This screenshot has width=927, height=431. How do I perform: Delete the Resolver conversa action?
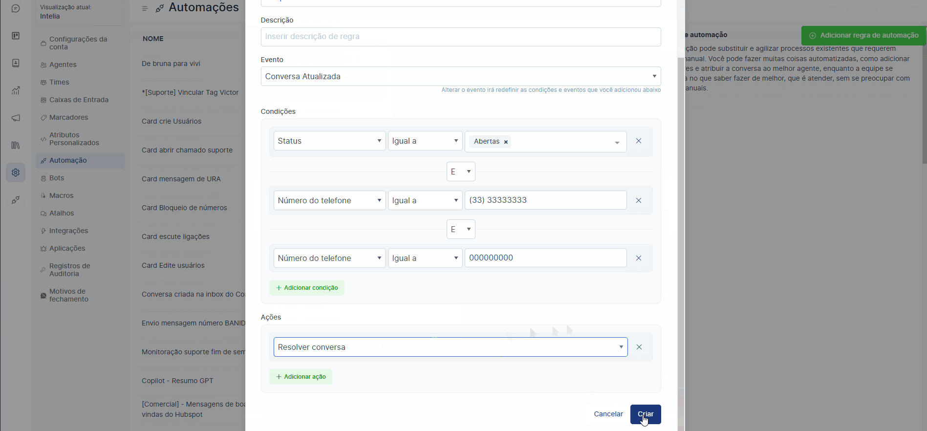(x=639, y=347)
